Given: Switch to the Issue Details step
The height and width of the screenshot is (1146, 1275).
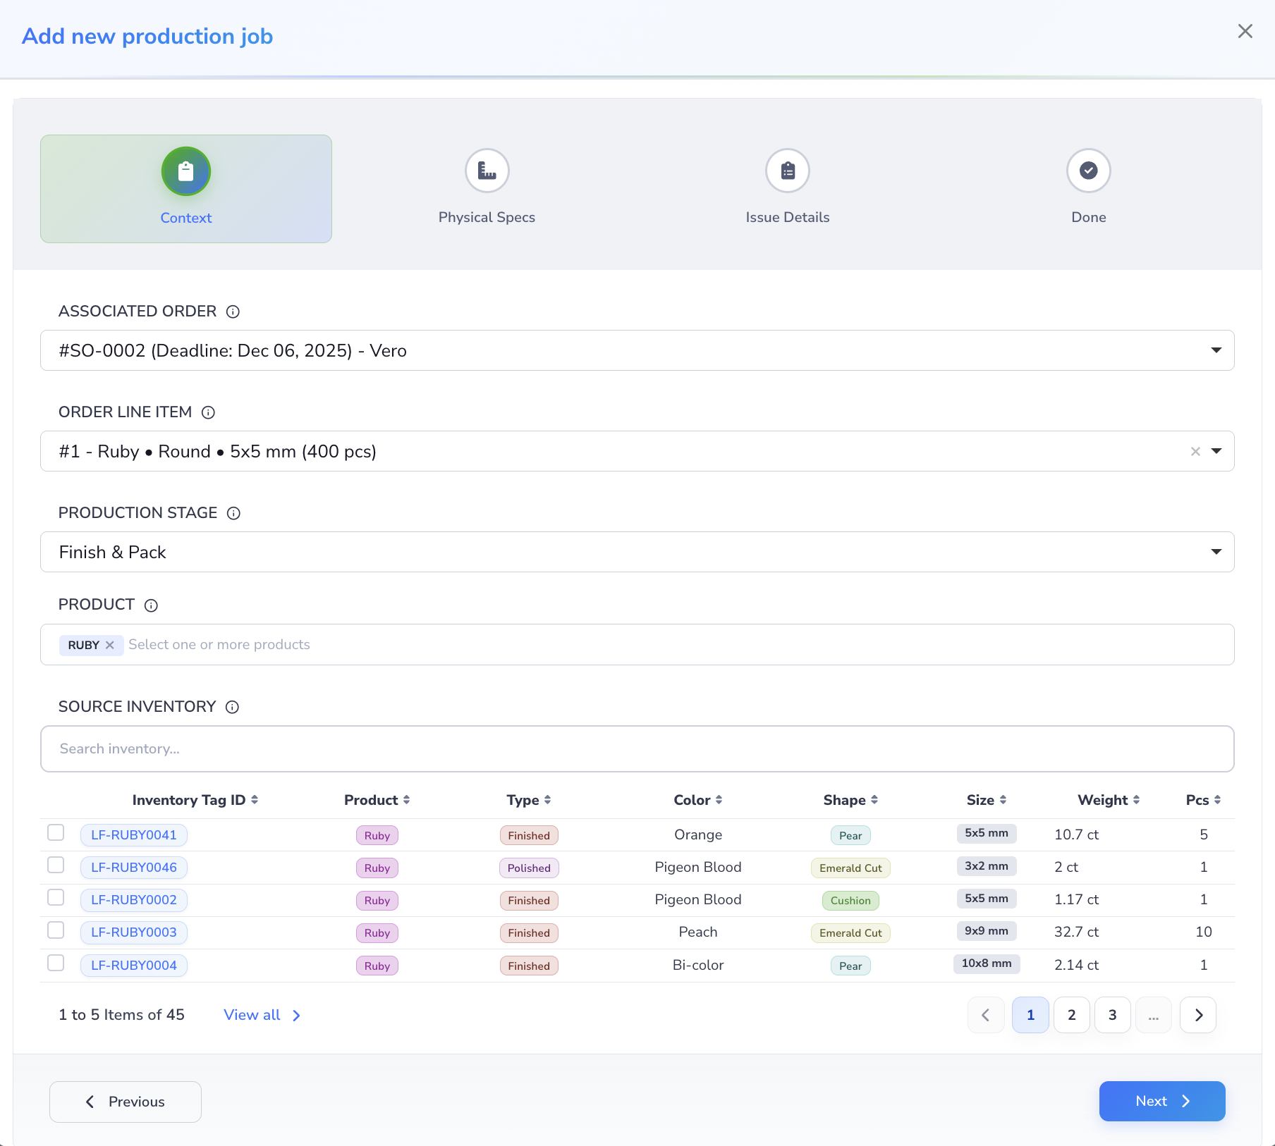Looking at the screenshot, I should coord(788,189).
